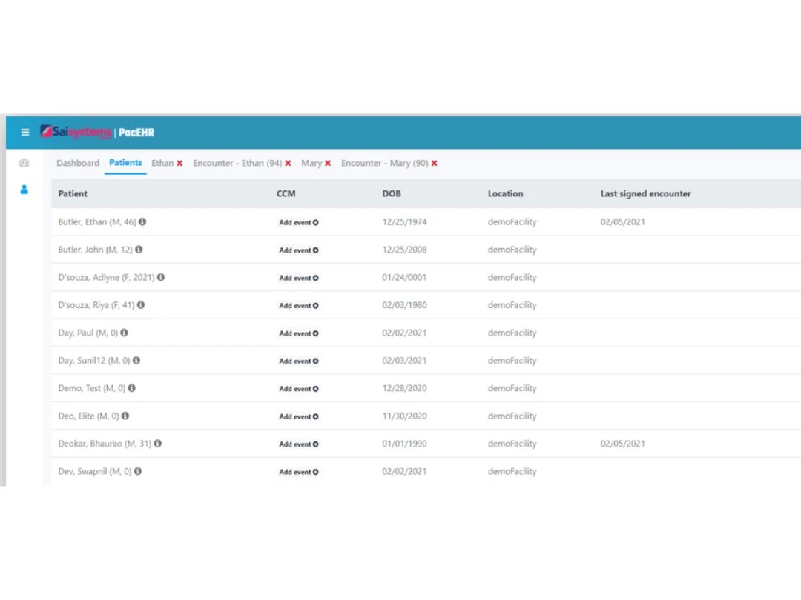Viewport: 801px width, 600px height.
Task: Open the hamburger menu icon
Action: tap(24, 133)
